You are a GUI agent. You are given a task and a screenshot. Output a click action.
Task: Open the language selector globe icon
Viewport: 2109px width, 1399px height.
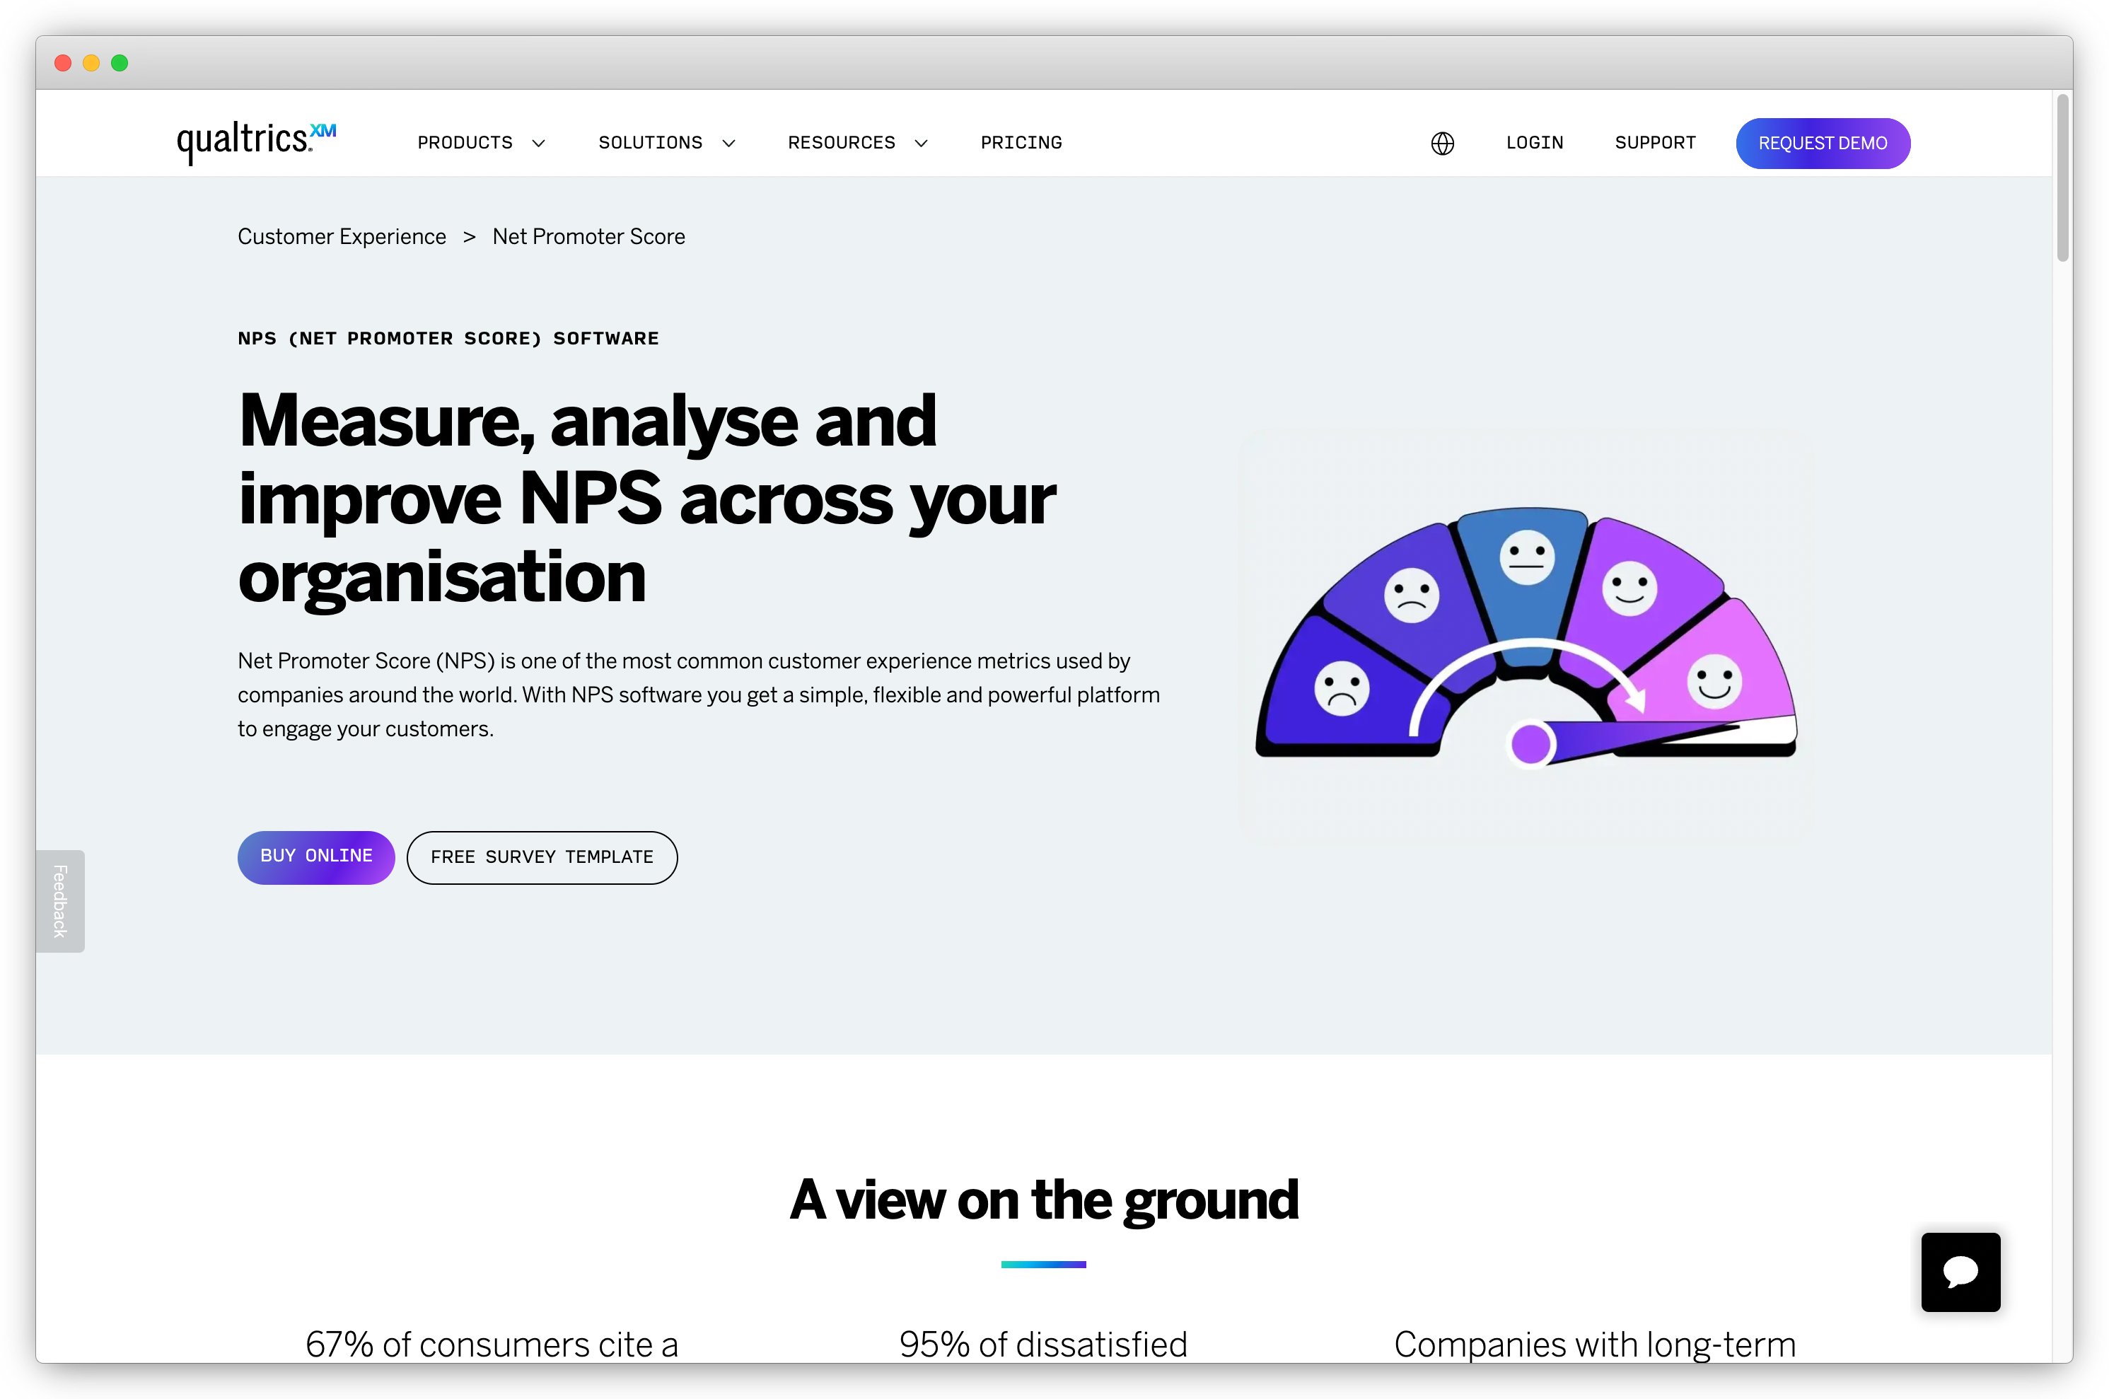click(x=1443, y=143)
